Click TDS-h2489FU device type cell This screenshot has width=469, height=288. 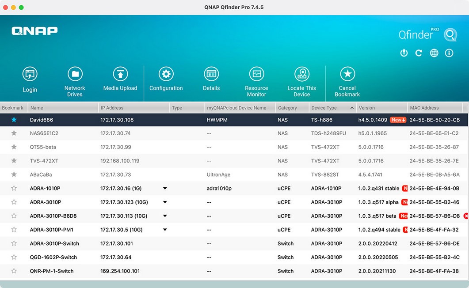pos(328,133)
